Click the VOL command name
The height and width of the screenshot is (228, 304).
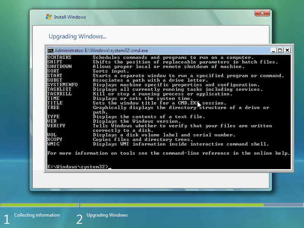(52, 135)
